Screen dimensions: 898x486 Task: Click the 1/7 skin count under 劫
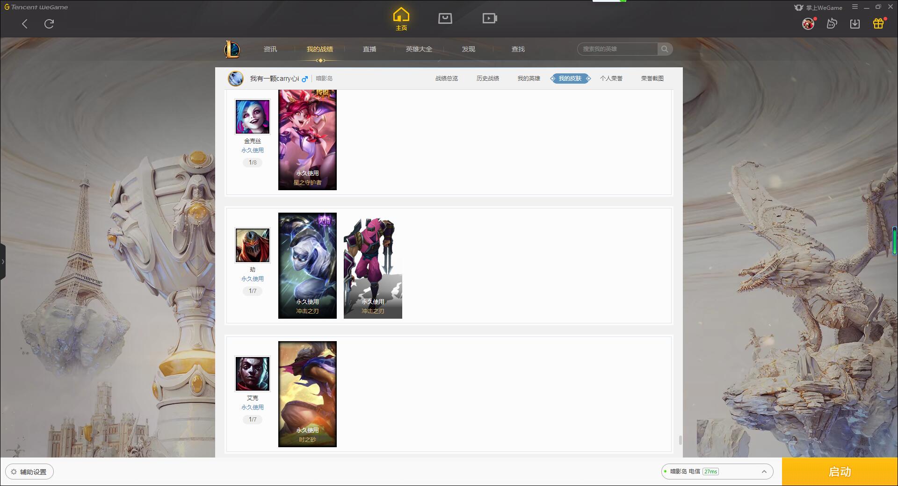253,291
